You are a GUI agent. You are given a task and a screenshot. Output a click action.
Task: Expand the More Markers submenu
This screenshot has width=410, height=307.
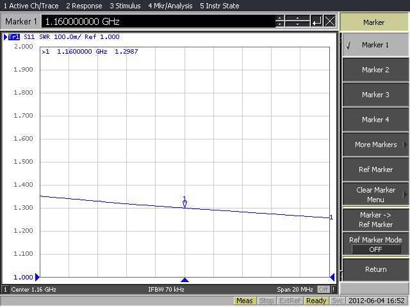(x=375, y=145)
